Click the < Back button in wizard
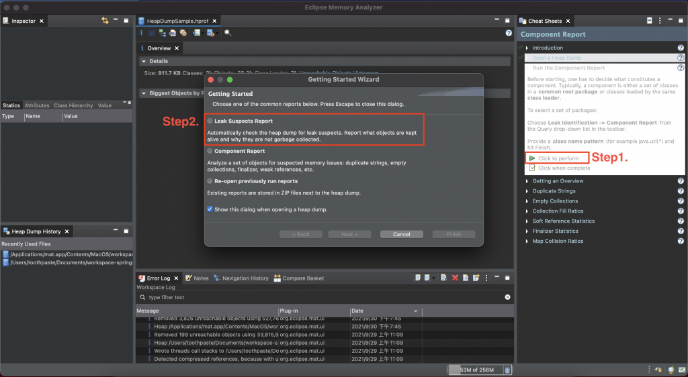688x377 pixels. pyautogui.click(x=300, y=234)
